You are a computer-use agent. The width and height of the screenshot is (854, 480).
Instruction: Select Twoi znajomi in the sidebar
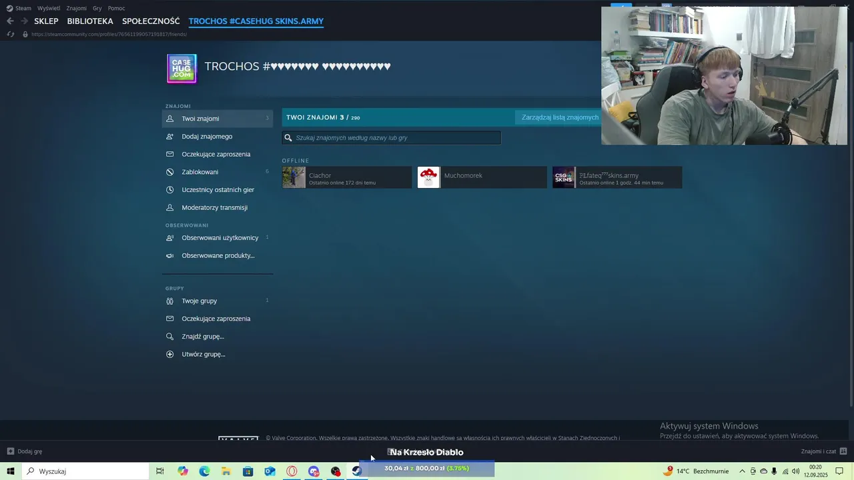pos(218,119)
